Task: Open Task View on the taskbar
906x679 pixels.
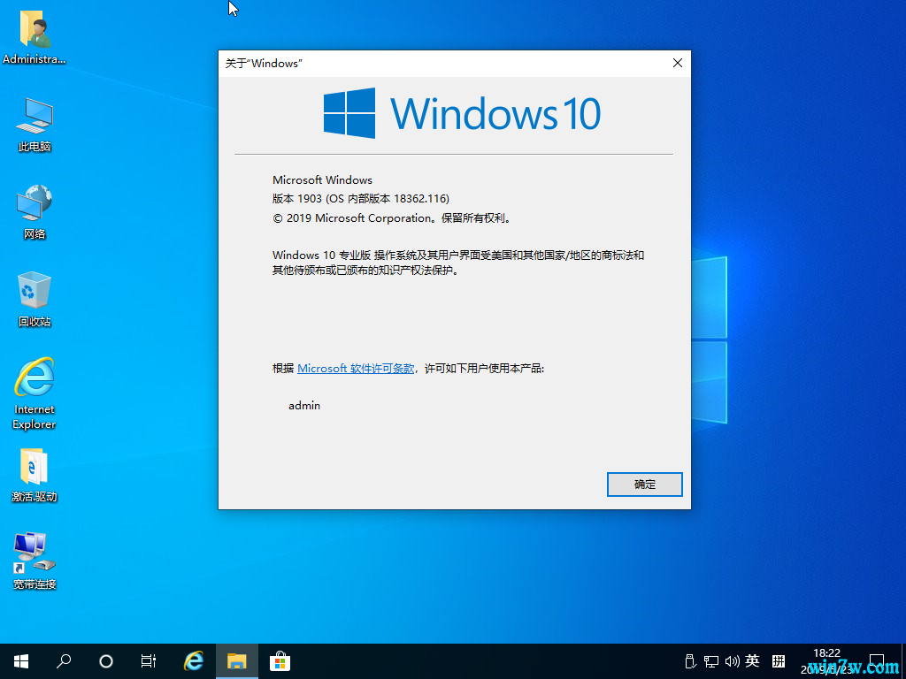Action: (149, 661)
